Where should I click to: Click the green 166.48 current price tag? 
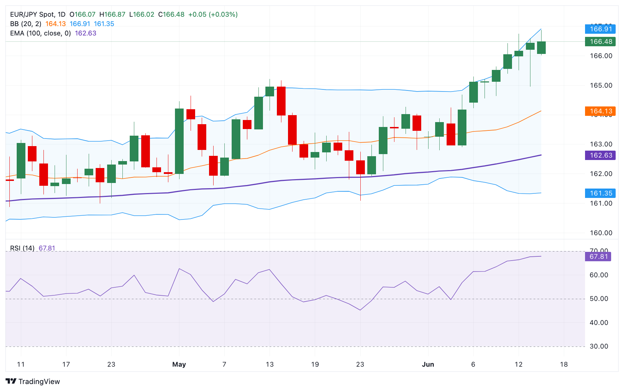pos(600,41)
